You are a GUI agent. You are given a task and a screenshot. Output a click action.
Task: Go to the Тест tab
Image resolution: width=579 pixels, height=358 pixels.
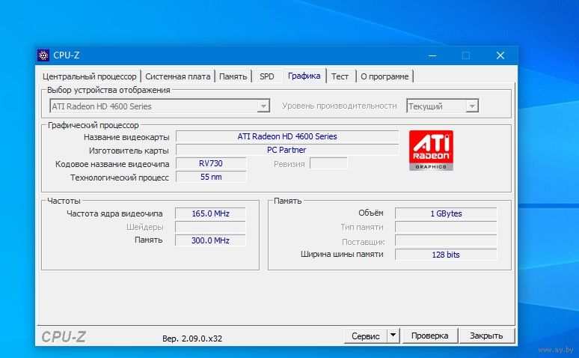coord(340,76)
